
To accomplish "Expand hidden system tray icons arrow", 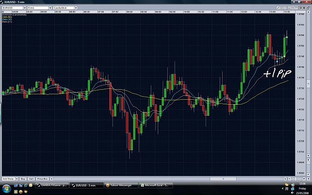I will coord(283,189).
